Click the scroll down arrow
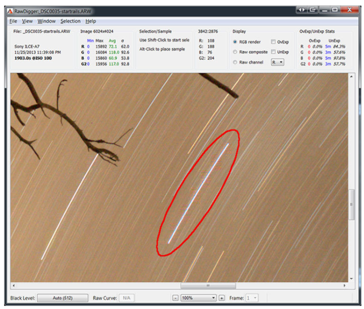364x309 pixels. coord(352,278)
